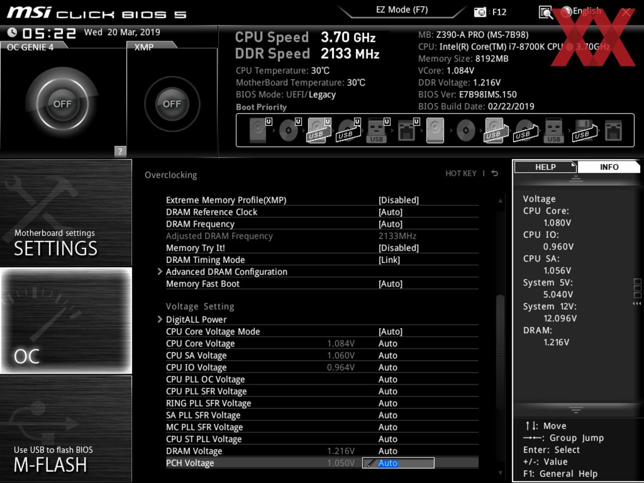Open the OC overclocking section
This screenshot has width=644, height=483.
point(66,321)
